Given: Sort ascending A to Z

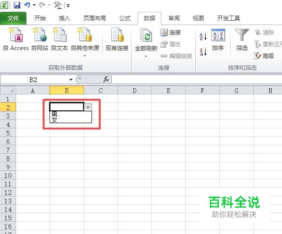Looking at the screenshot, I should coord(203,36).
